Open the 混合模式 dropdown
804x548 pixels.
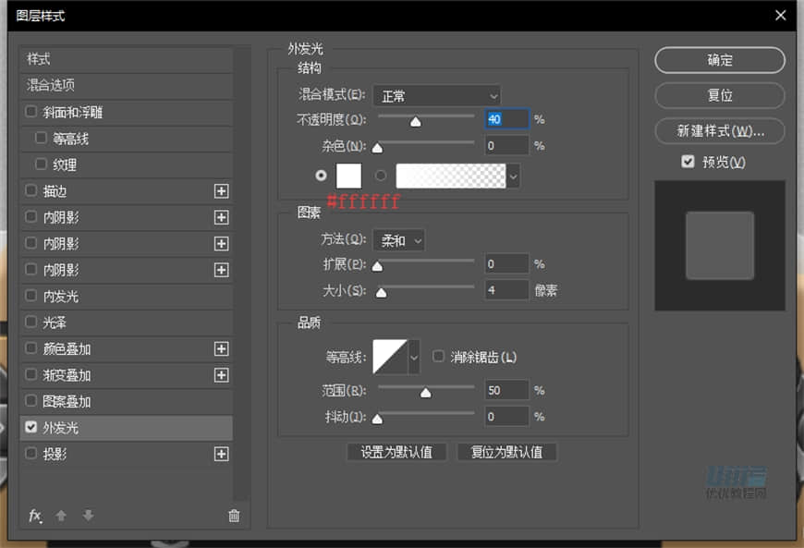pyautogui.click(x=437, y=95)
